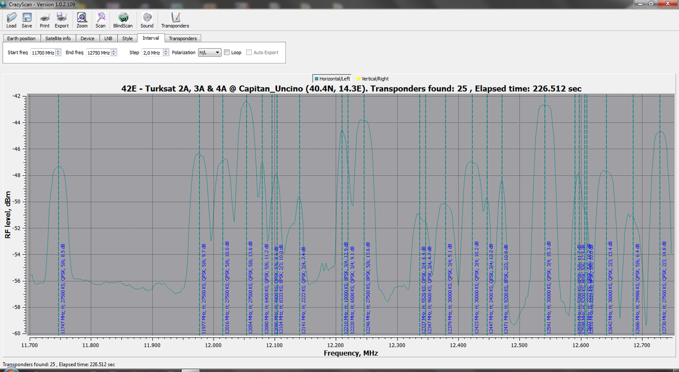The image size is (679, 372).
Task: Select transponder marker 12642 MHz
Action: click(x=610, y=288)
